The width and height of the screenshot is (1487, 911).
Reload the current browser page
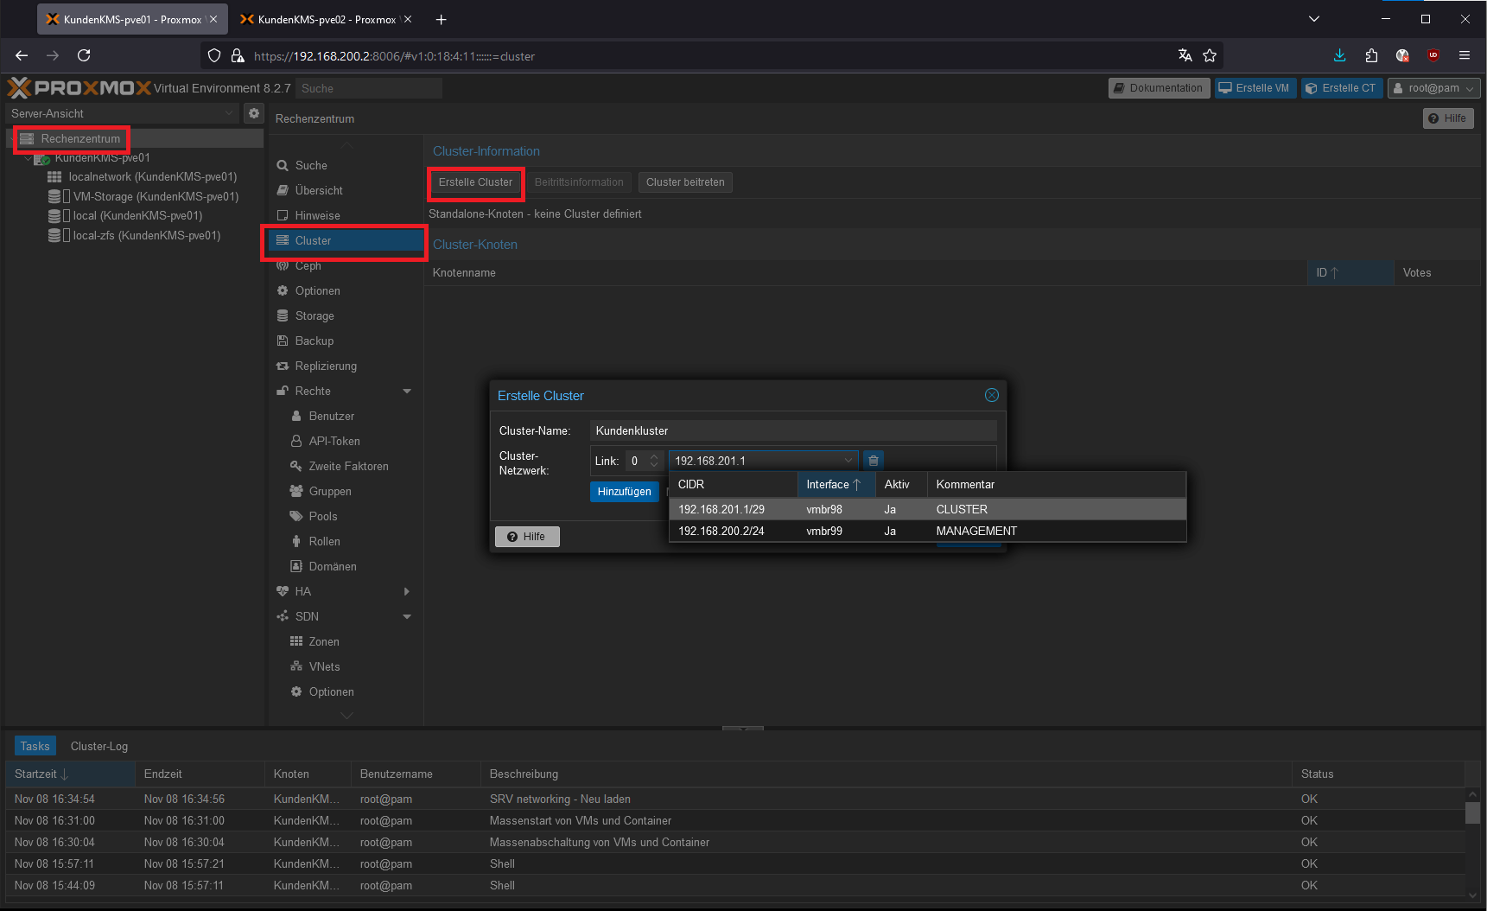click(x=84, y=56)
